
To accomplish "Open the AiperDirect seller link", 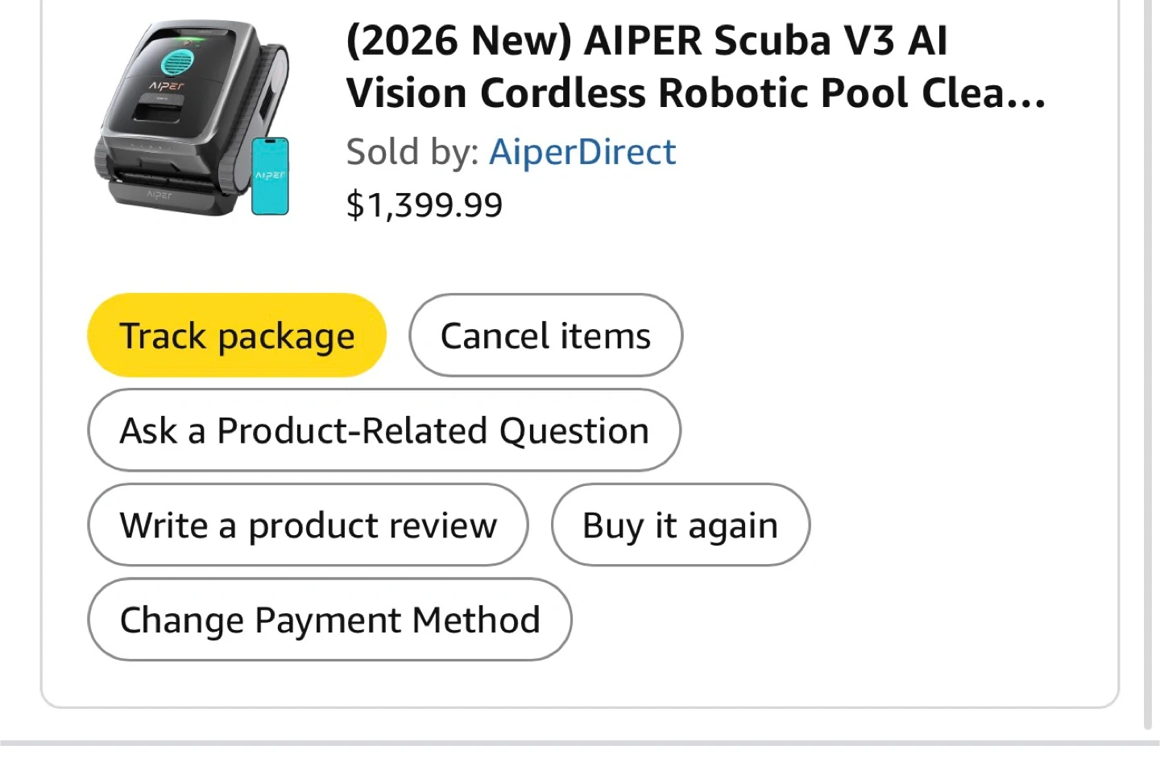I will (582, 152).
